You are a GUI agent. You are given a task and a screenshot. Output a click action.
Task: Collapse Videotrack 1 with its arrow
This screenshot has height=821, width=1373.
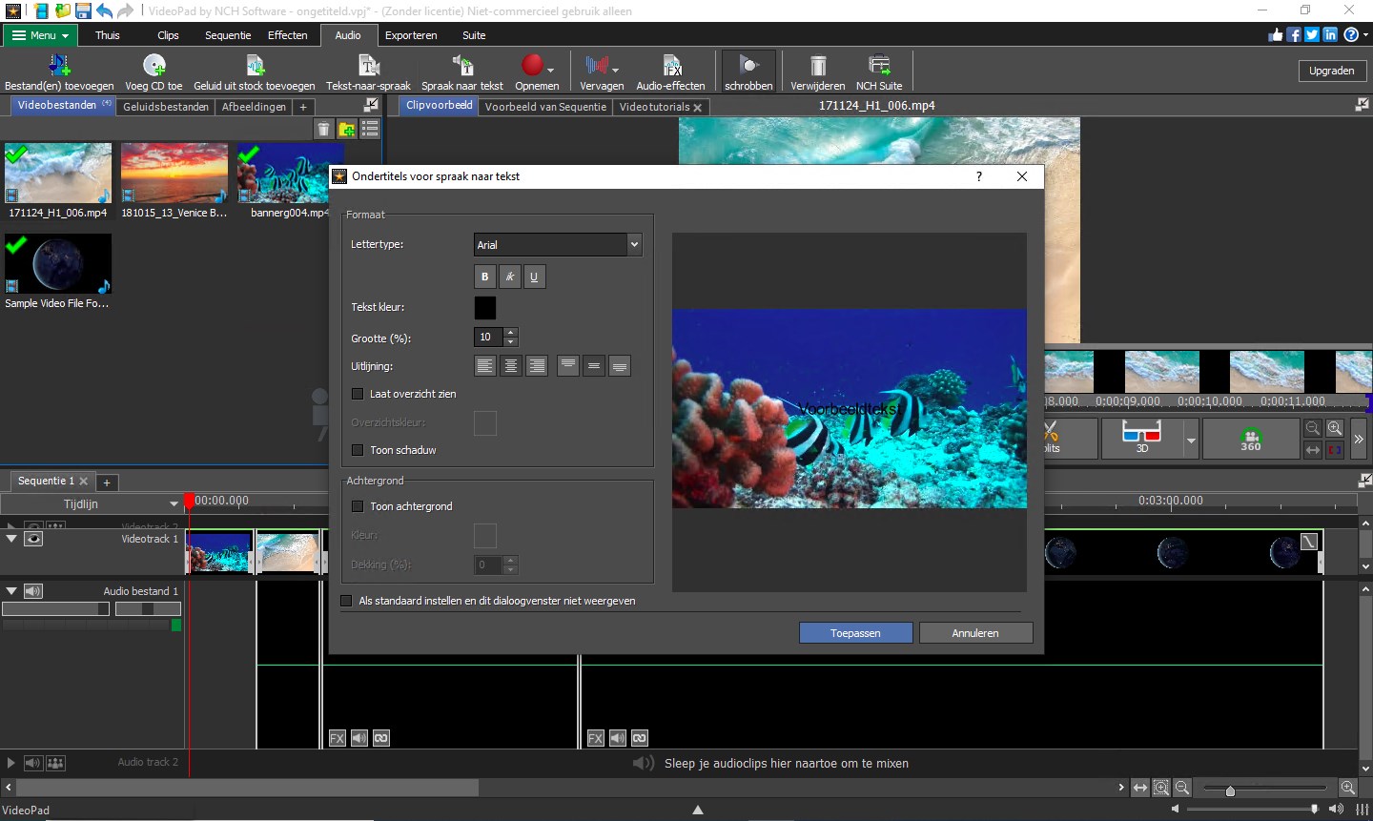[11, 539]
